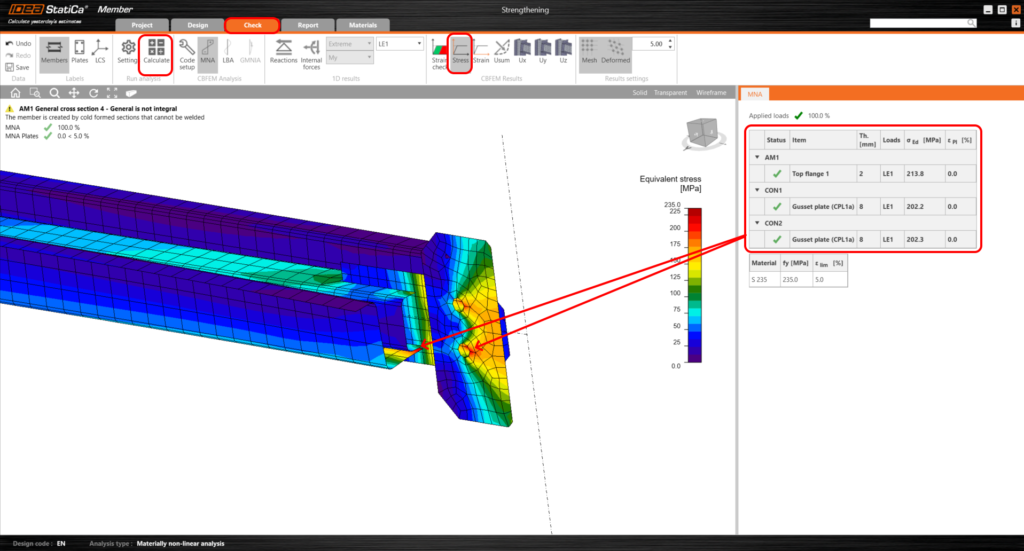Image resolution: width=1024 pixels, height=551 pixels.
Task: Open the Code setup tool
Action: pyautogui.click(x=187, y=54)
